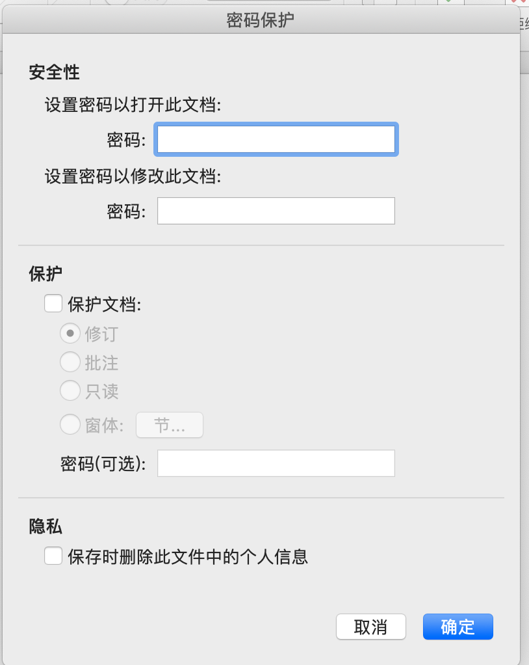Cancel the dialog with 取消
The width and height of the screenshot is (529, 665).
371,627
